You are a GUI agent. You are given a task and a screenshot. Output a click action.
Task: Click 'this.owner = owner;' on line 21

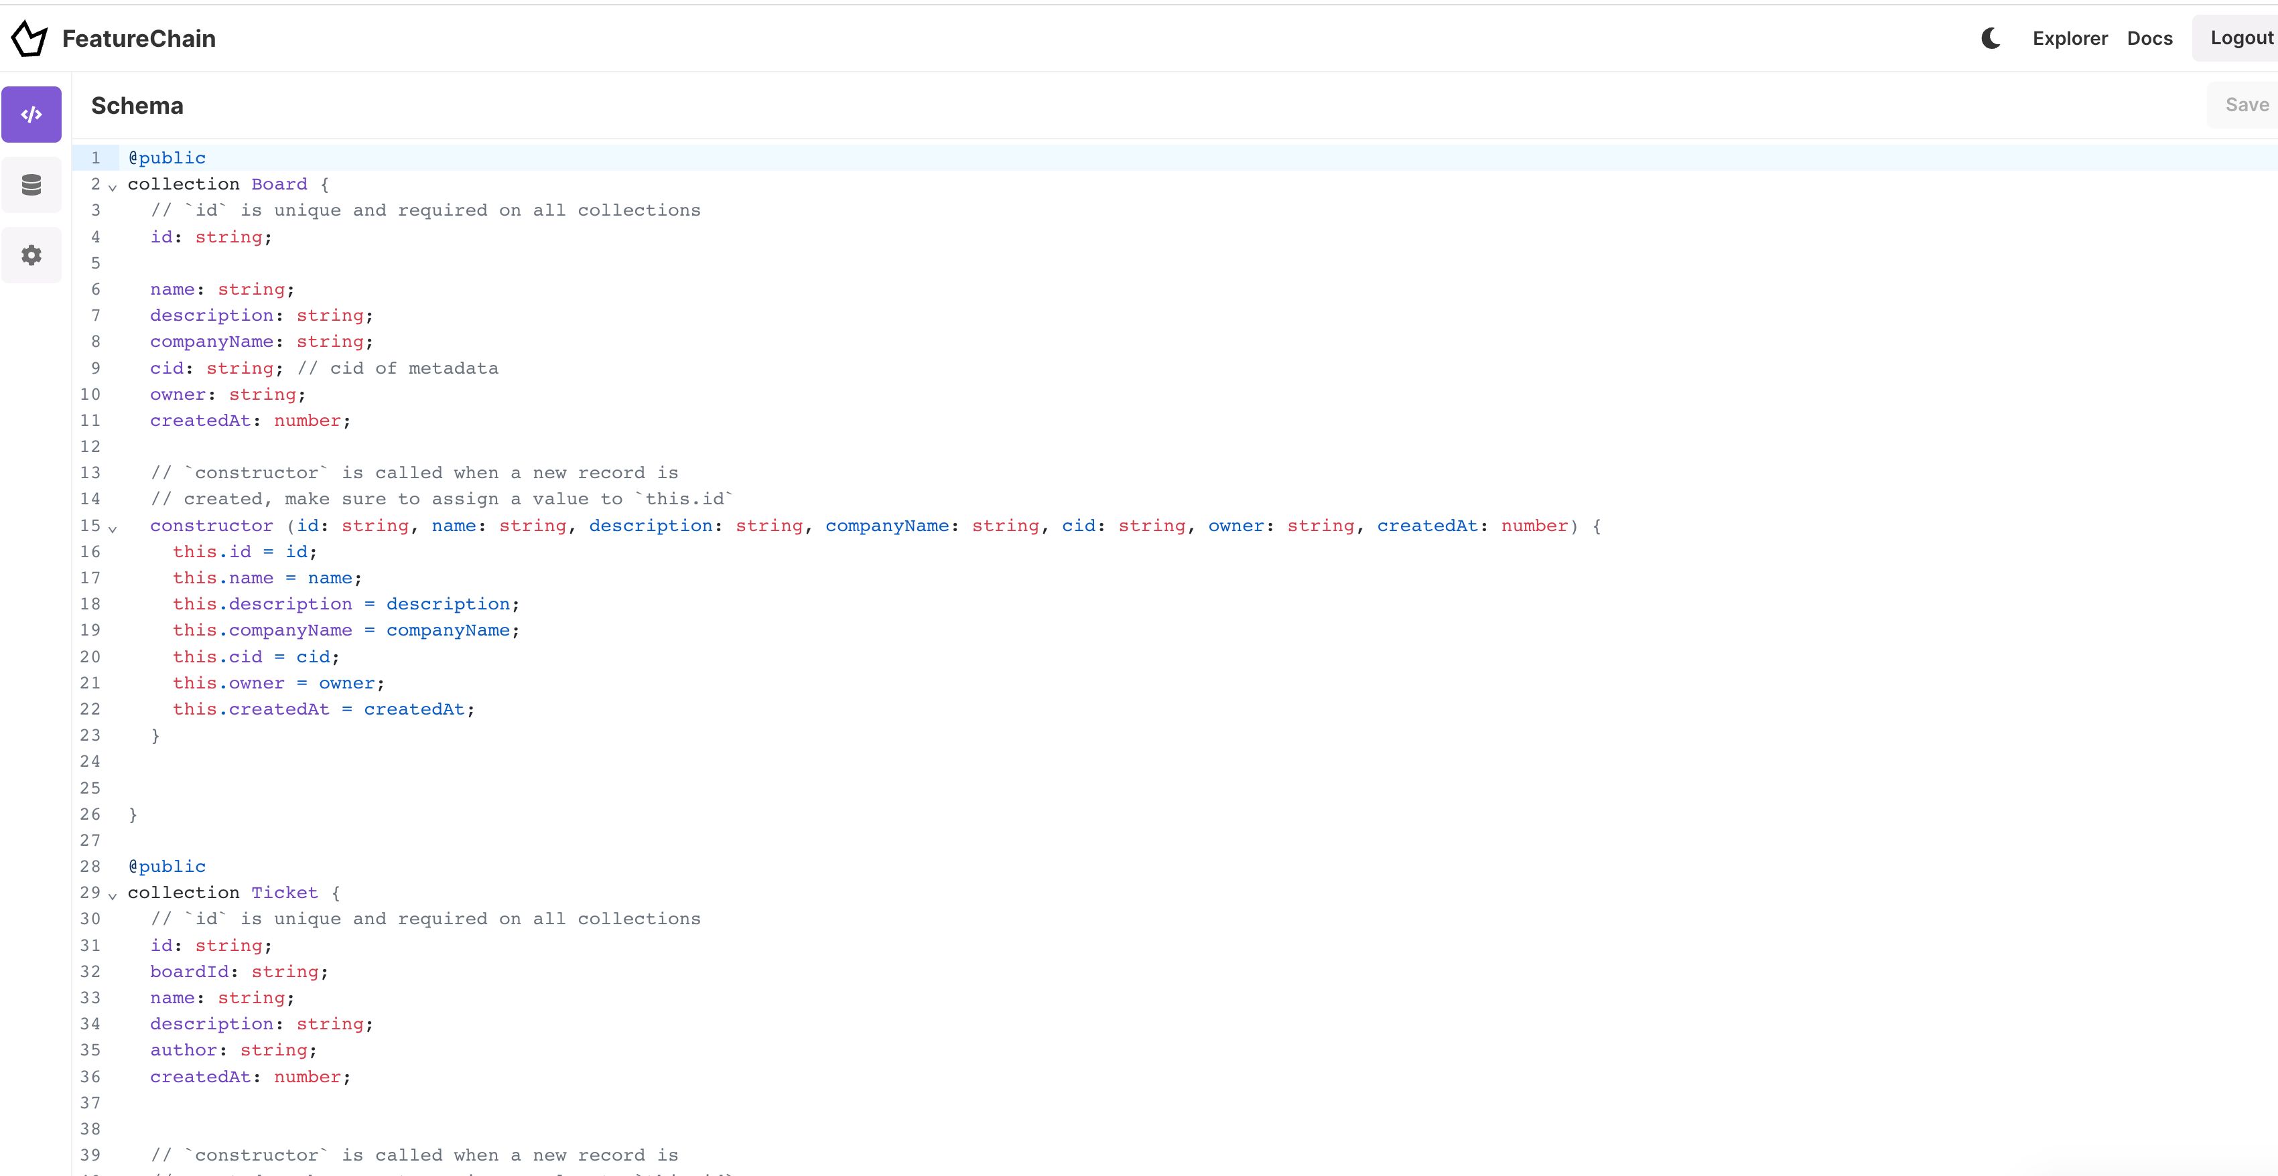279,684
